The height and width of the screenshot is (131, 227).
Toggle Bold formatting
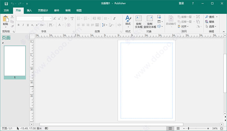19,25
